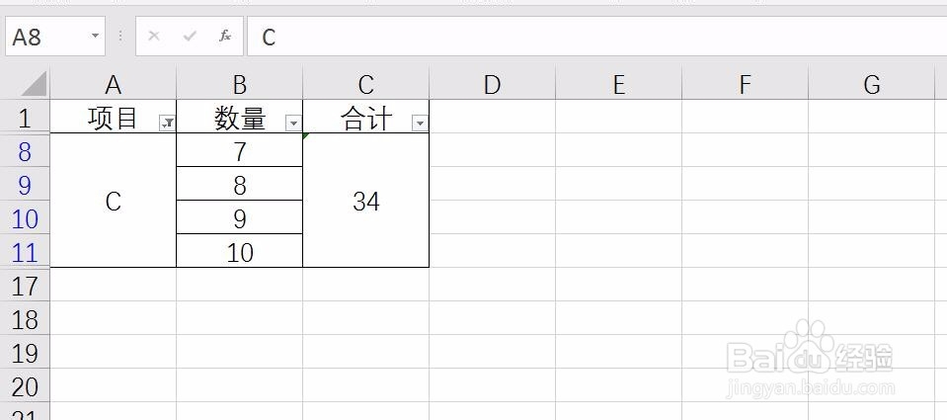The image size is (947, 420).
Task: Open the 数量 column filter dropdown
Action: [293, 123]
